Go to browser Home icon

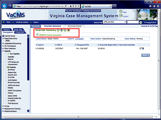(x=150, y=6)
